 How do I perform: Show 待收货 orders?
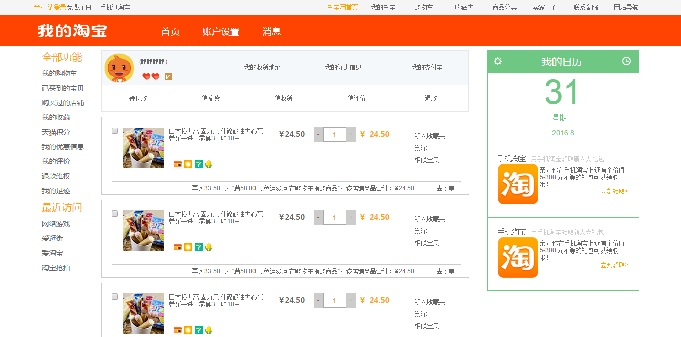point(283,98)
